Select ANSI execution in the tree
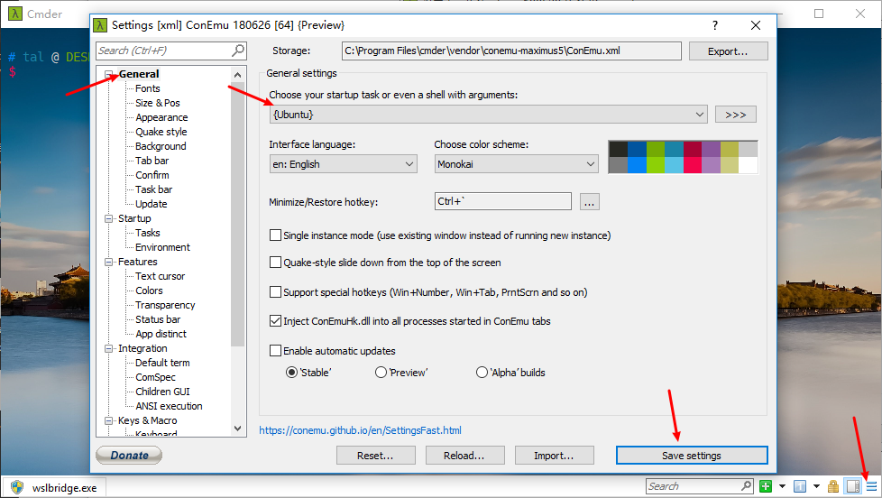The image size is (882, 498). click(169, 406)
